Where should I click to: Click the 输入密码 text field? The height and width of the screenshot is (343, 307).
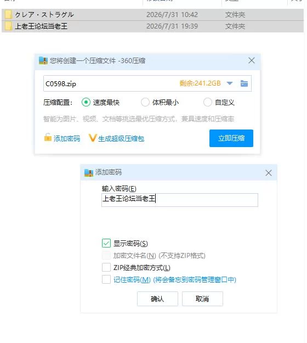coord(180,200)
